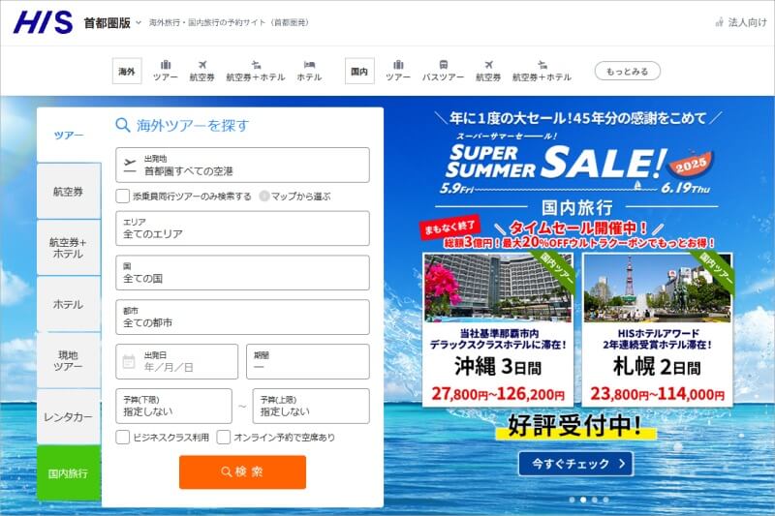This screenshot has height=516, width=775.
Task: Switch to the 航空券 side tab
Action: coord(69,192)
